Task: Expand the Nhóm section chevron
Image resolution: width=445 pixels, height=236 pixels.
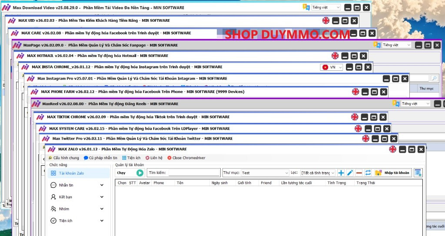Action: 102,209
